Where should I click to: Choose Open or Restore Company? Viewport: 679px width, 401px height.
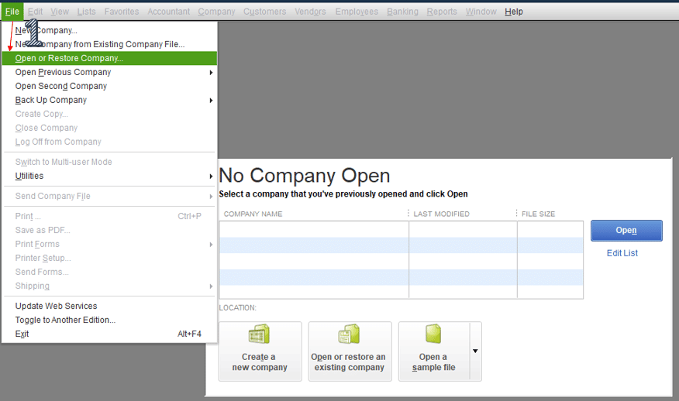point(109,58)
